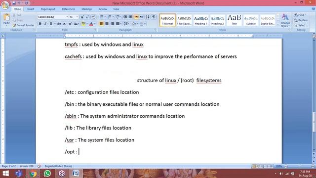The height and width of the screenshot is (178, 316).
Task: Apply the Heading 1 style
Action: [x=201, y=20]
